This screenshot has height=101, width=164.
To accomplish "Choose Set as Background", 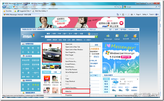I will [71, 72].
